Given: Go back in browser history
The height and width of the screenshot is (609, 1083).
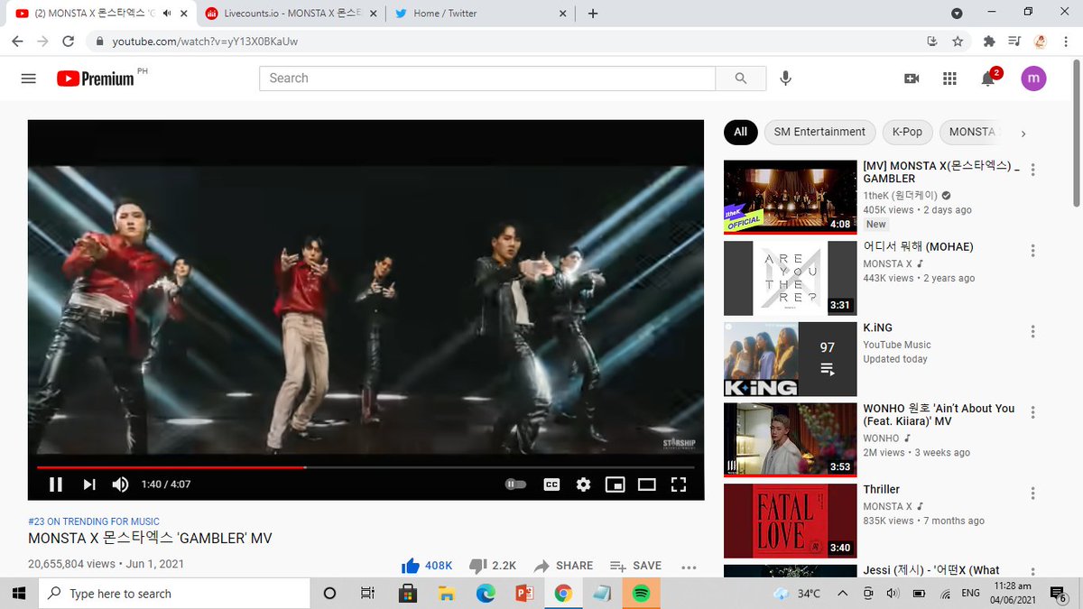Looking at the screenshot, I should [x=19, y=42].
